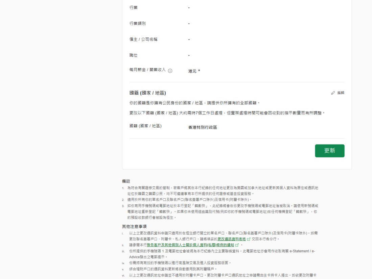Viewport: 372px width, 279px height.
Task: Select the 香港特別行政區 nationality value
Action: pyautogui.click(x=203, y=127)
